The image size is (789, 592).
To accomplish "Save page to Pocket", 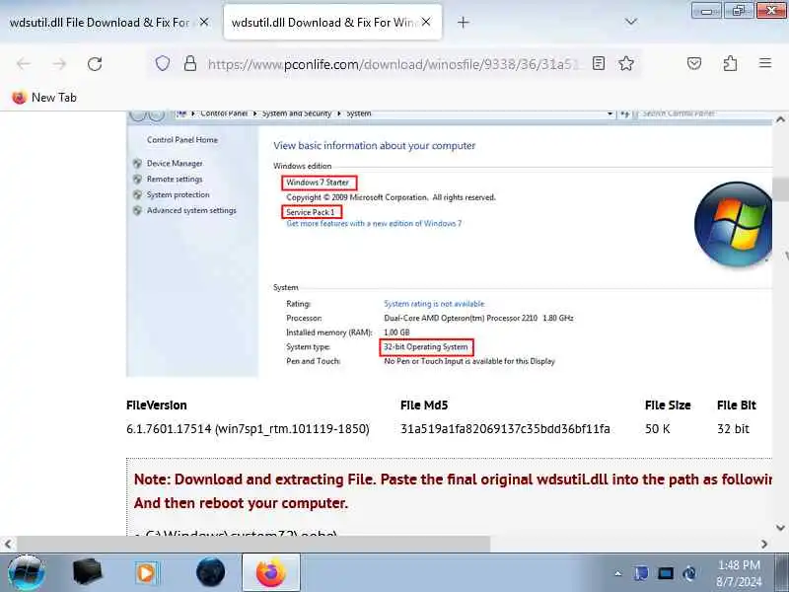I will pyautogui.click(x=694, y=63).
